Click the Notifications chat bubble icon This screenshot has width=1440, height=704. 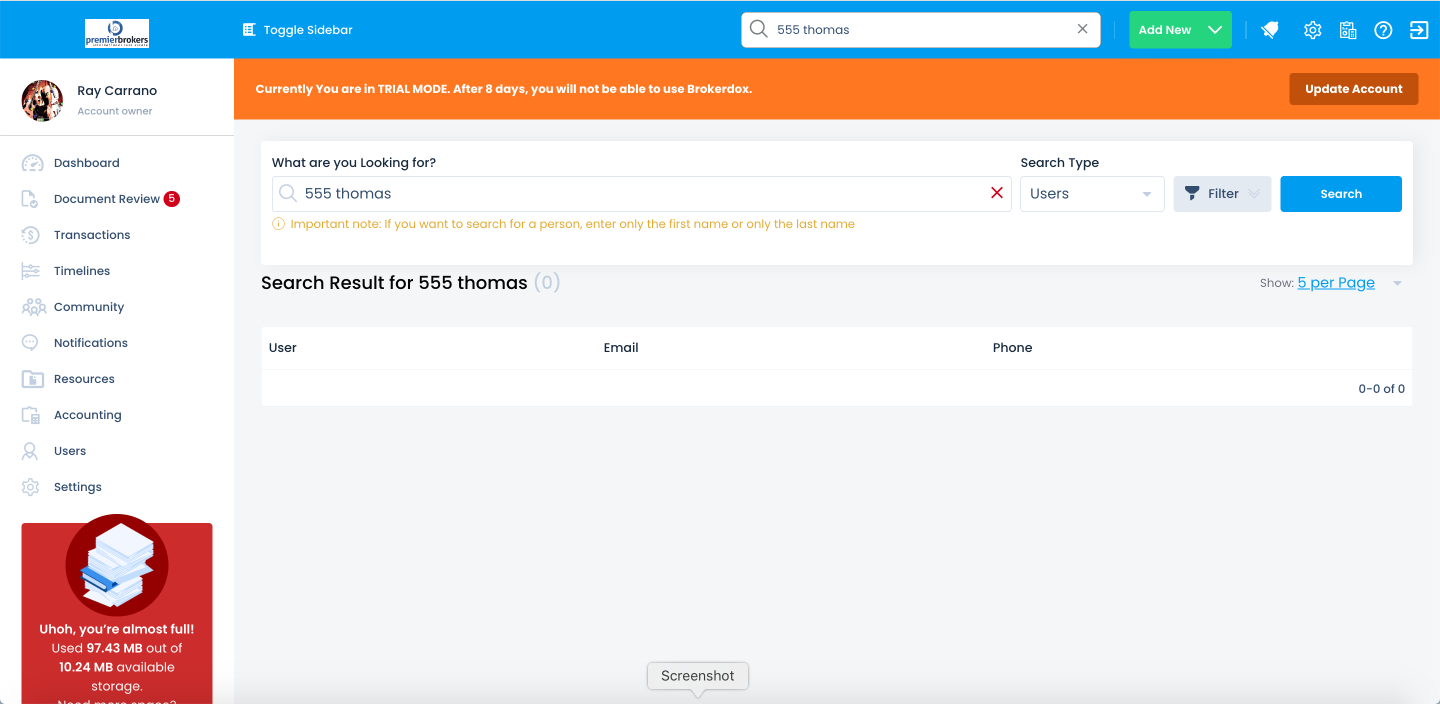click(29, 343)
